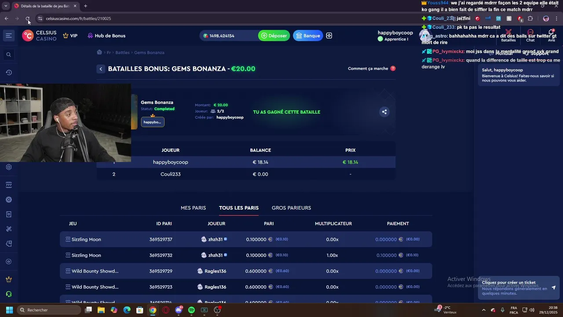563x317 pixels.
Task: Select bet row ID 369529737
Action: click(x=246, y=240)
